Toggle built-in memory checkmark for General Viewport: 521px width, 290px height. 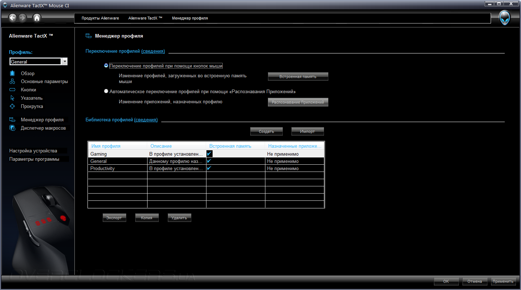(209, 161)
